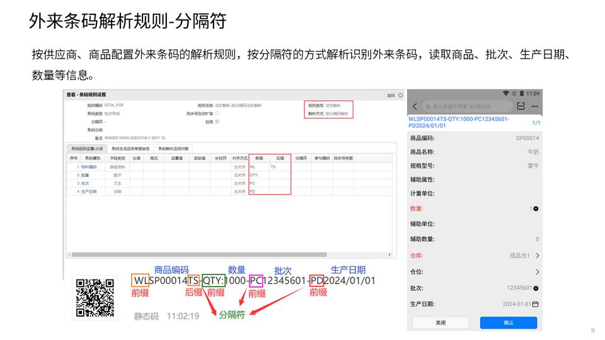Clear the 数量 quantity value
The width and height of the screenshot is (605, 340).
click(x=536, y=208)
